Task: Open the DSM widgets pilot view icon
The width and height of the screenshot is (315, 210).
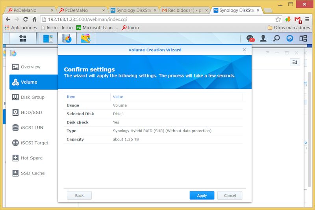Action: 290,38
